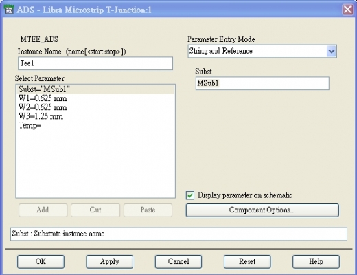The width and height of the screenshot is (357, 275).
Task: Click the Add button under parameter list
Action: pyautogui.click(x=43, y=210)
